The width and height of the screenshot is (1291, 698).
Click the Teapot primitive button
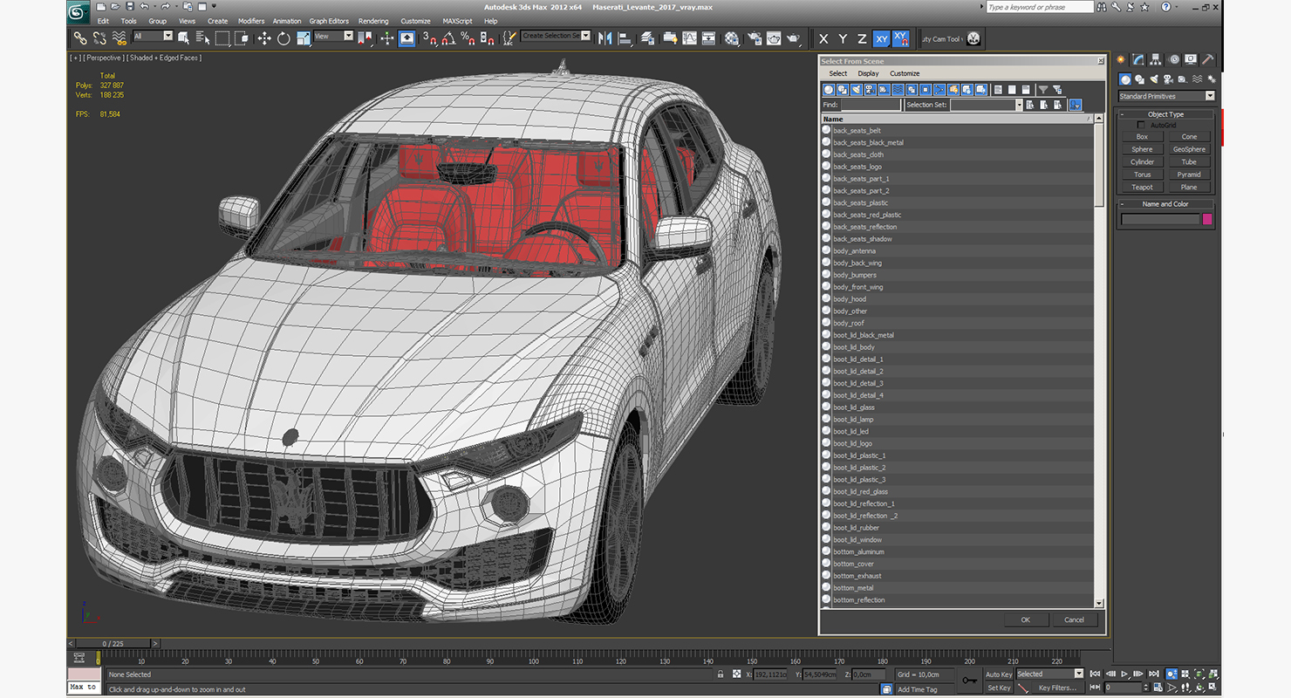click(1142, 187)
